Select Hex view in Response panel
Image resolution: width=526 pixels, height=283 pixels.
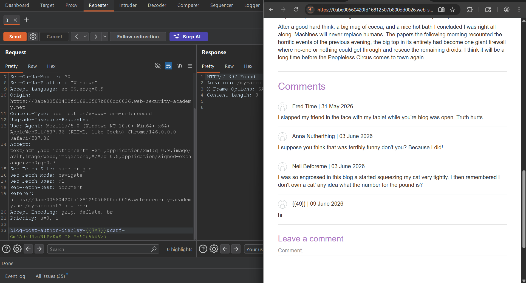(x=248, y=66)
